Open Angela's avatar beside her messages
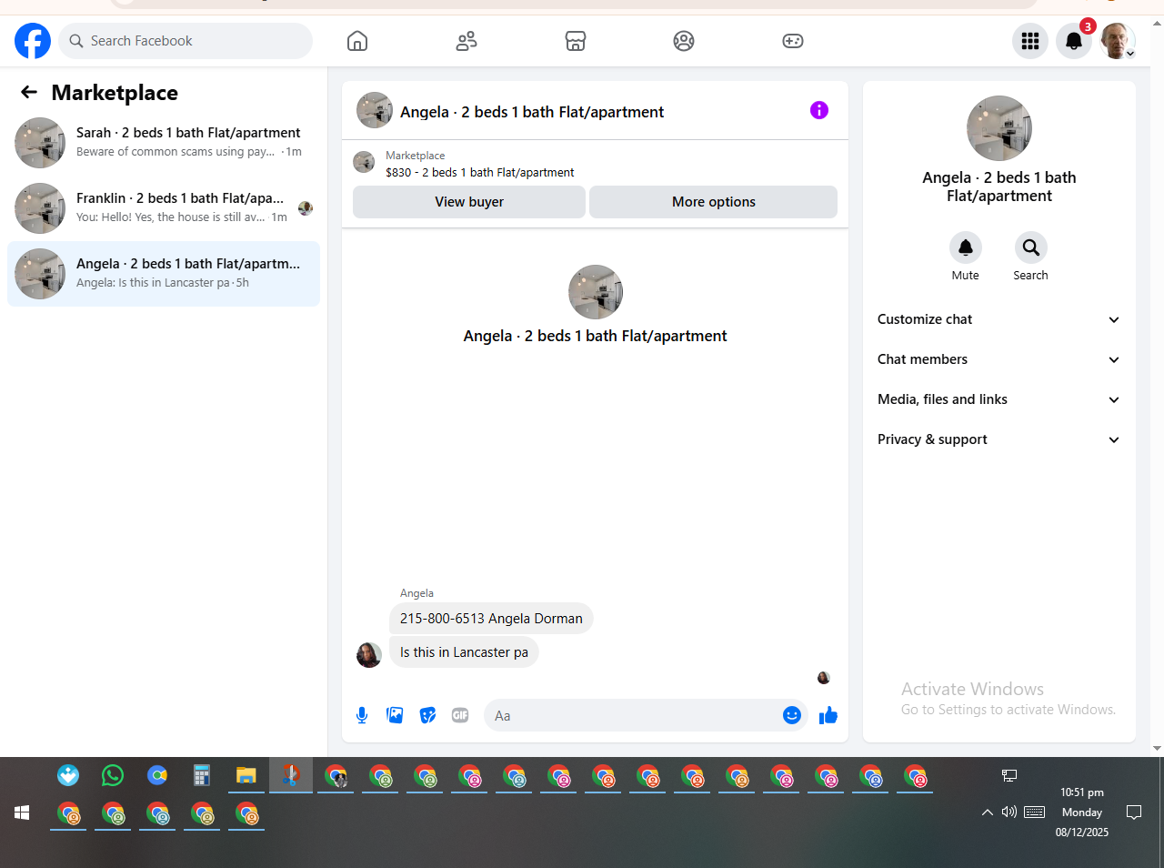The width and height of the screenshot is (1164, 868). coord(369,655)
